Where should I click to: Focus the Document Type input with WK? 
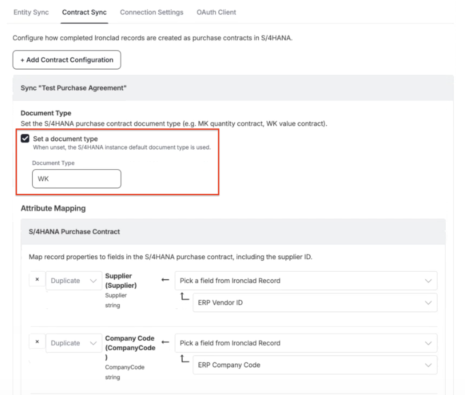[77, 179]
